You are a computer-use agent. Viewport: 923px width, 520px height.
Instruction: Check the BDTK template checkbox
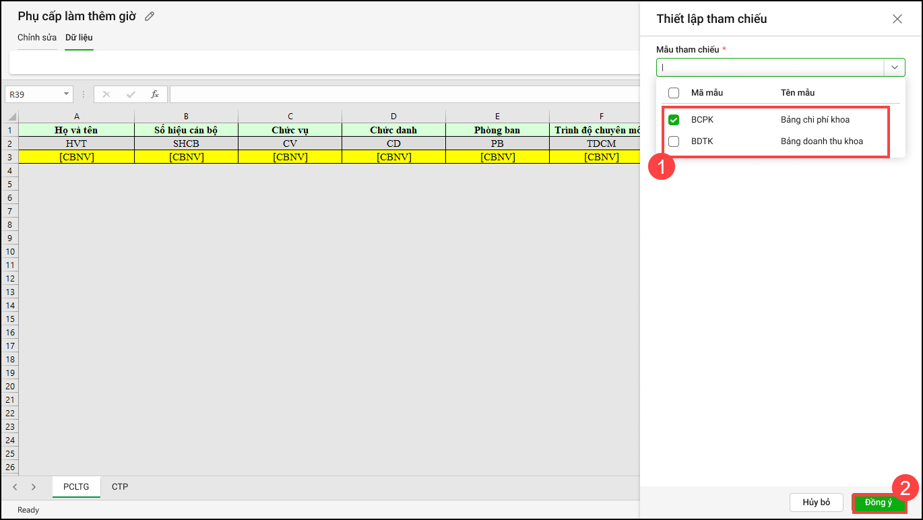pos(673,141)
